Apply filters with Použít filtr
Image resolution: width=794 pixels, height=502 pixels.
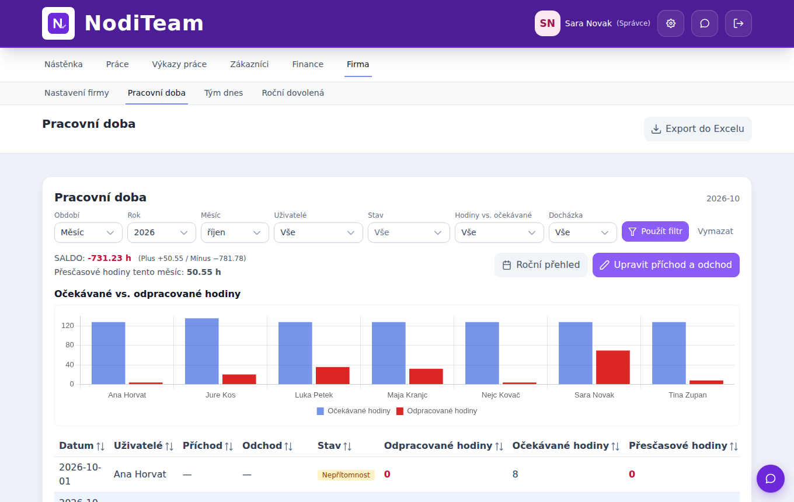pyautogui.click(x=655, y=231)
